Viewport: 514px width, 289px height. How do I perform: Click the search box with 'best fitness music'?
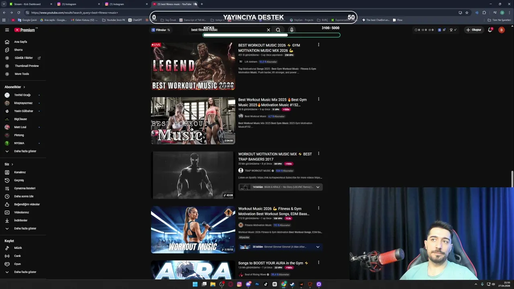pyautogui.click(x=227, y=30)
